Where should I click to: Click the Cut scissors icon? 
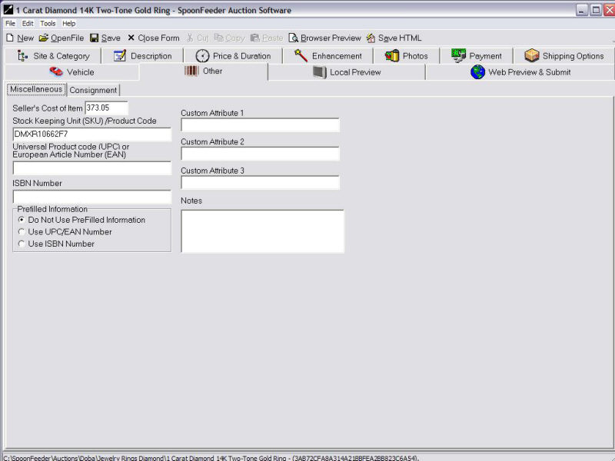click(190, 38)
